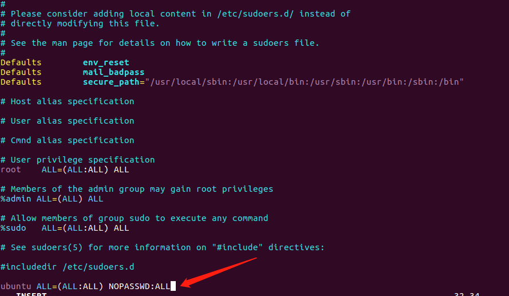The height and width of the screenshot is (296, 509).
Task: Click the secure_path quoted directory string
Action: (304, 82)
